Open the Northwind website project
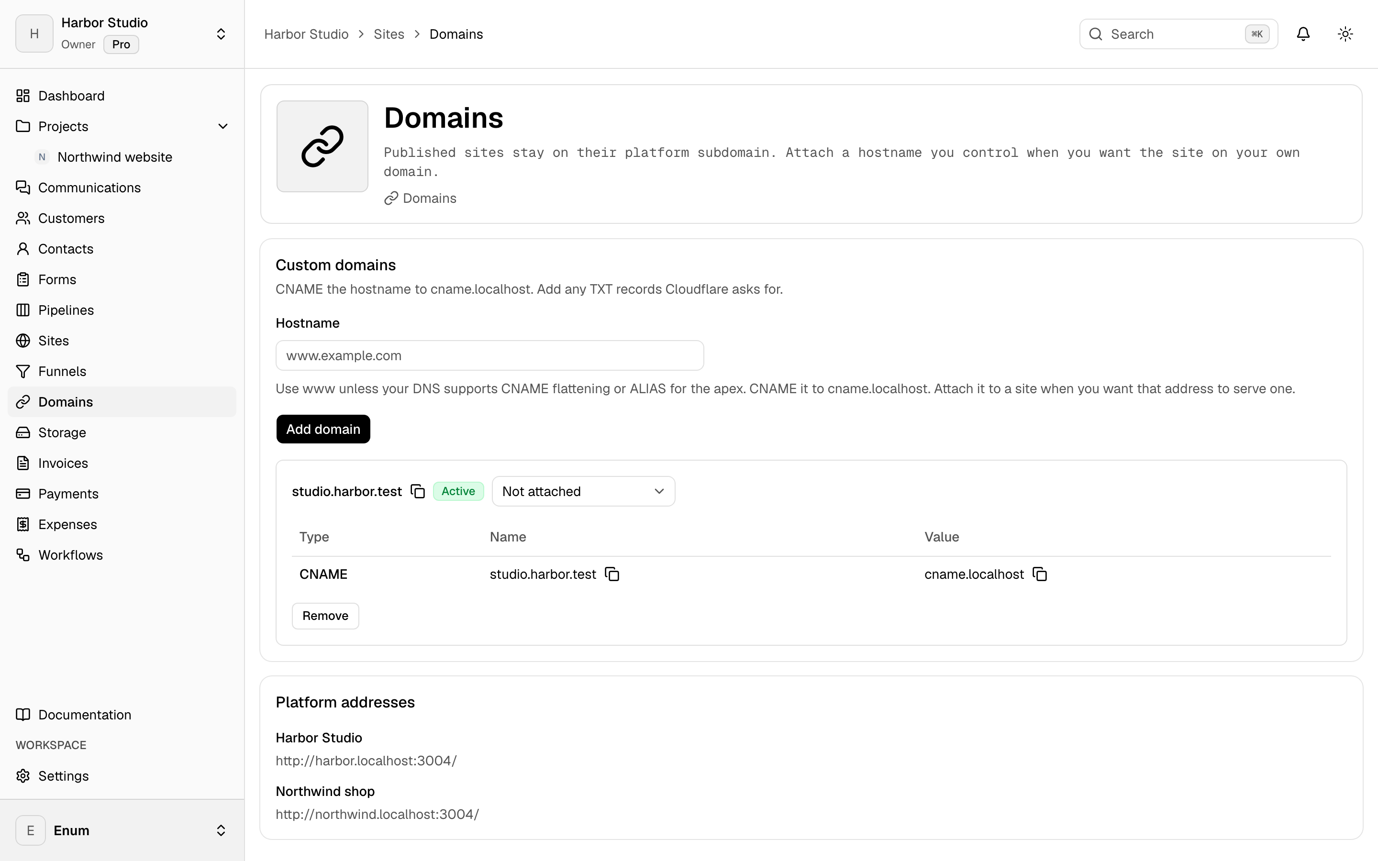The height and width of the screenshot is (861, 1378). tap(122, 157)
